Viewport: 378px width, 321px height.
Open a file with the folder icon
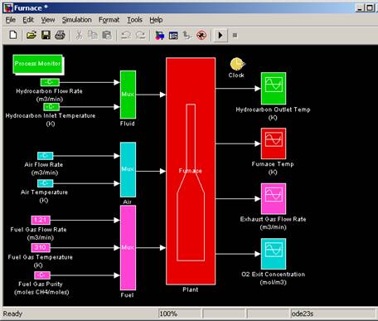31,35
